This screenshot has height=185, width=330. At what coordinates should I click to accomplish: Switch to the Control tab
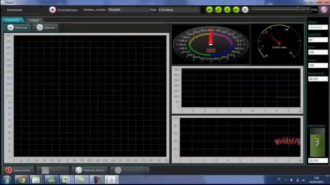[x=34, y=21]
